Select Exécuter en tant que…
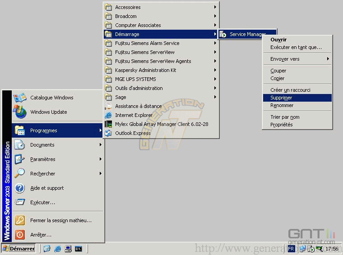Viewport: 343px width, 255px height. point(297,47)
